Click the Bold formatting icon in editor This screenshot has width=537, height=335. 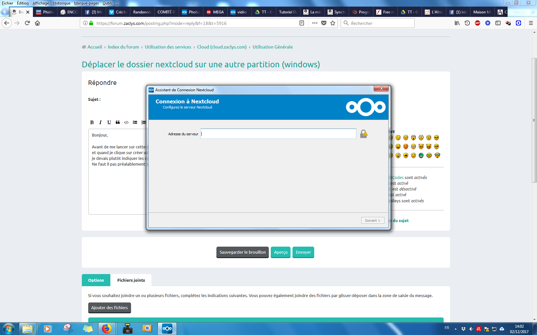tap(92, 122)
